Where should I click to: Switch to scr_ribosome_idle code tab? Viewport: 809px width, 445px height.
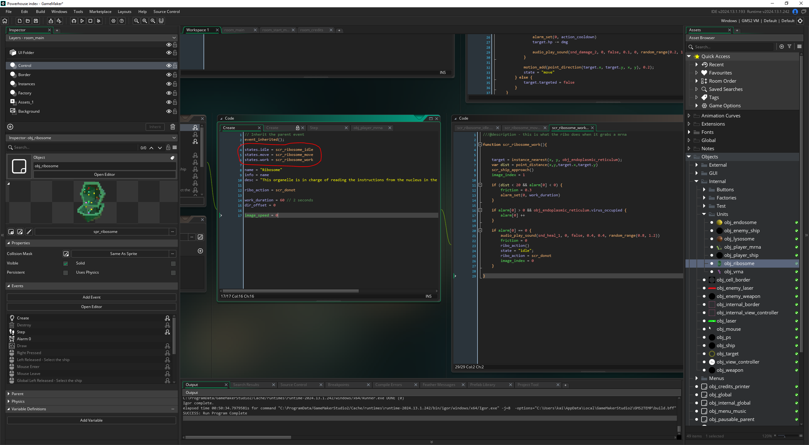click(475, 128)
